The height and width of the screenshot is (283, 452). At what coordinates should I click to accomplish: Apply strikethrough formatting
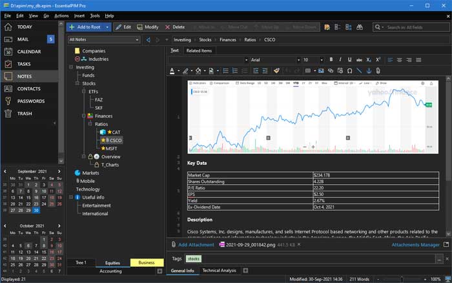(359, 59)
